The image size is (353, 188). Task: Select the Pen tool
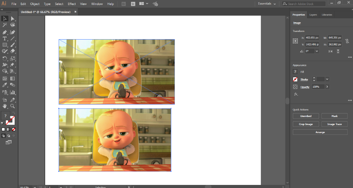5,32
